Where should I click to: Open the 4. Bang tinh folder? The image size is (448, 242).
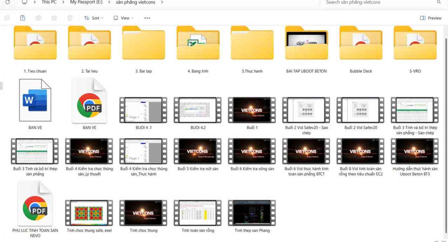pos(198,44)
